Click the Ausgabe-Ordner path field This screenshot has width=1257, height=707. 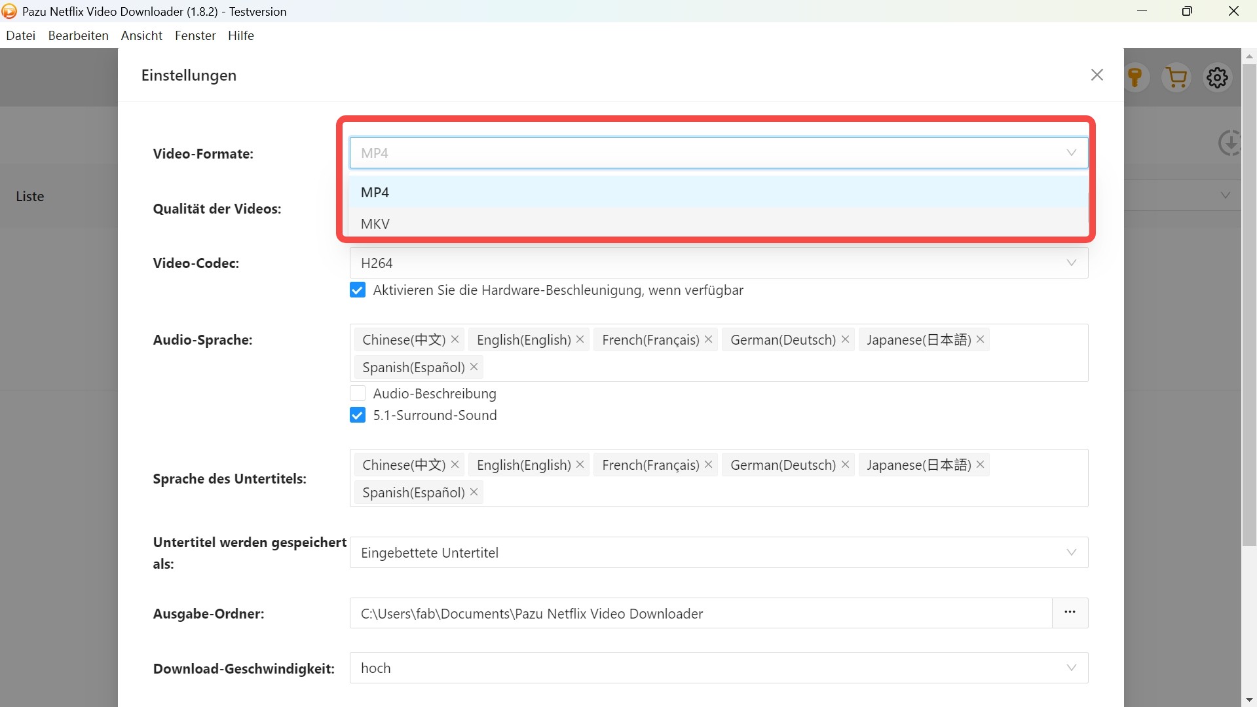pyautogui.click(x=700, y=614)
